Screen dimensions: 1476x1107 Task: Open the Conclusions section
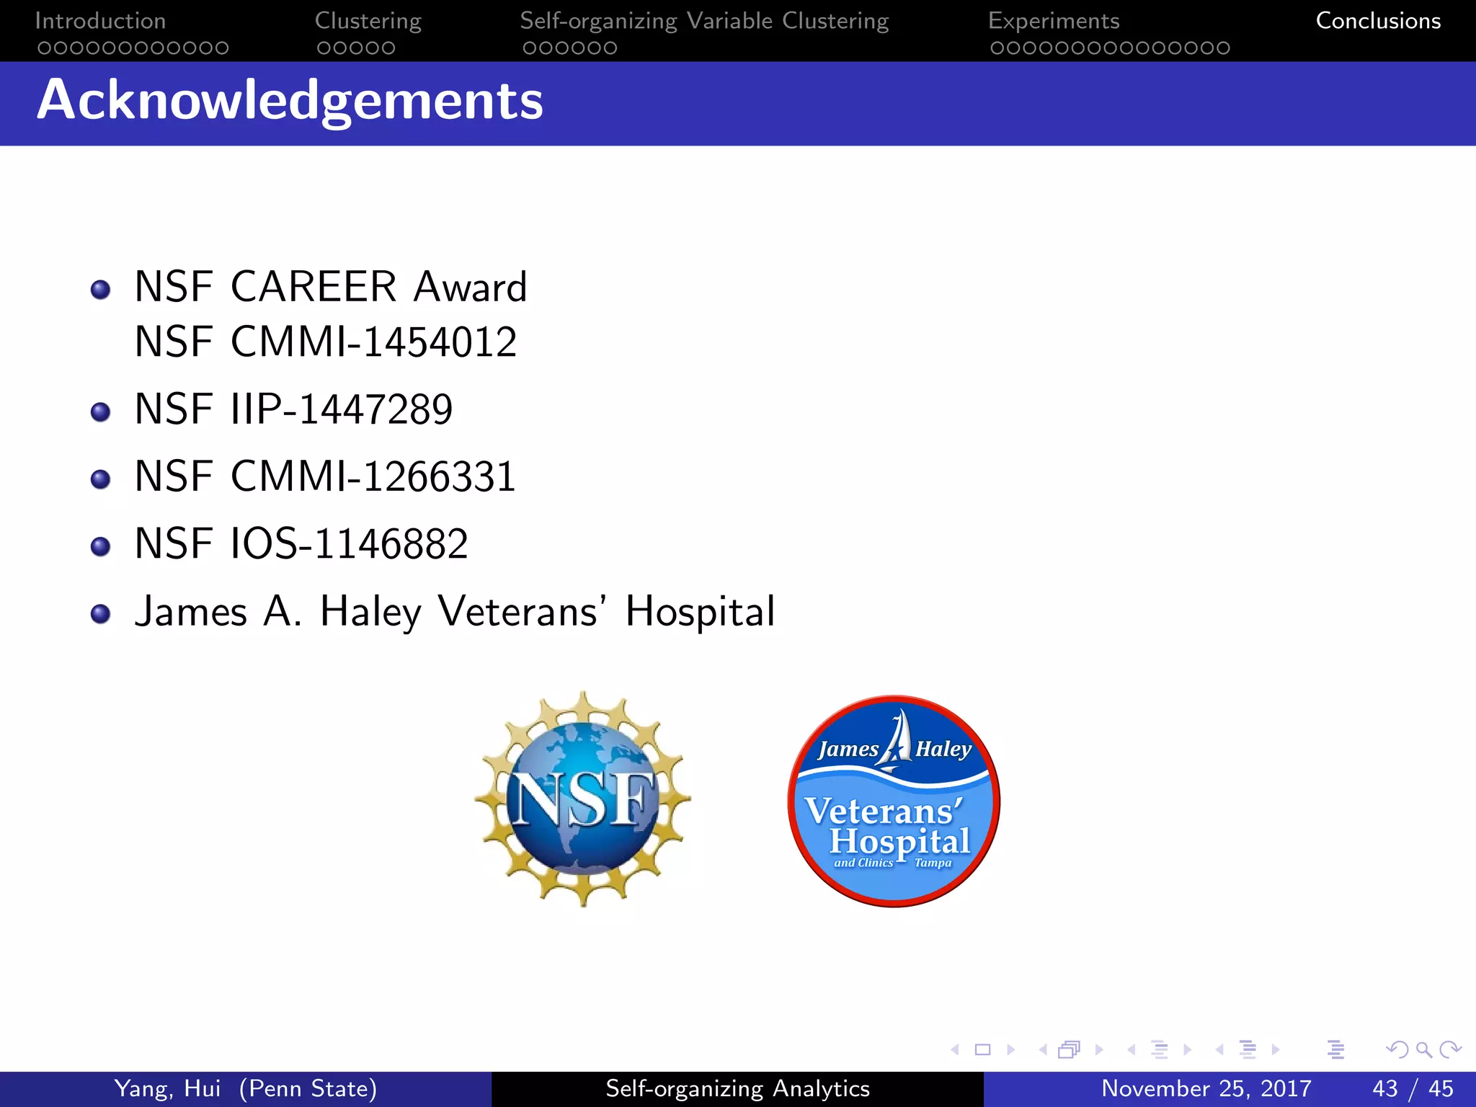click(1378, 21)
